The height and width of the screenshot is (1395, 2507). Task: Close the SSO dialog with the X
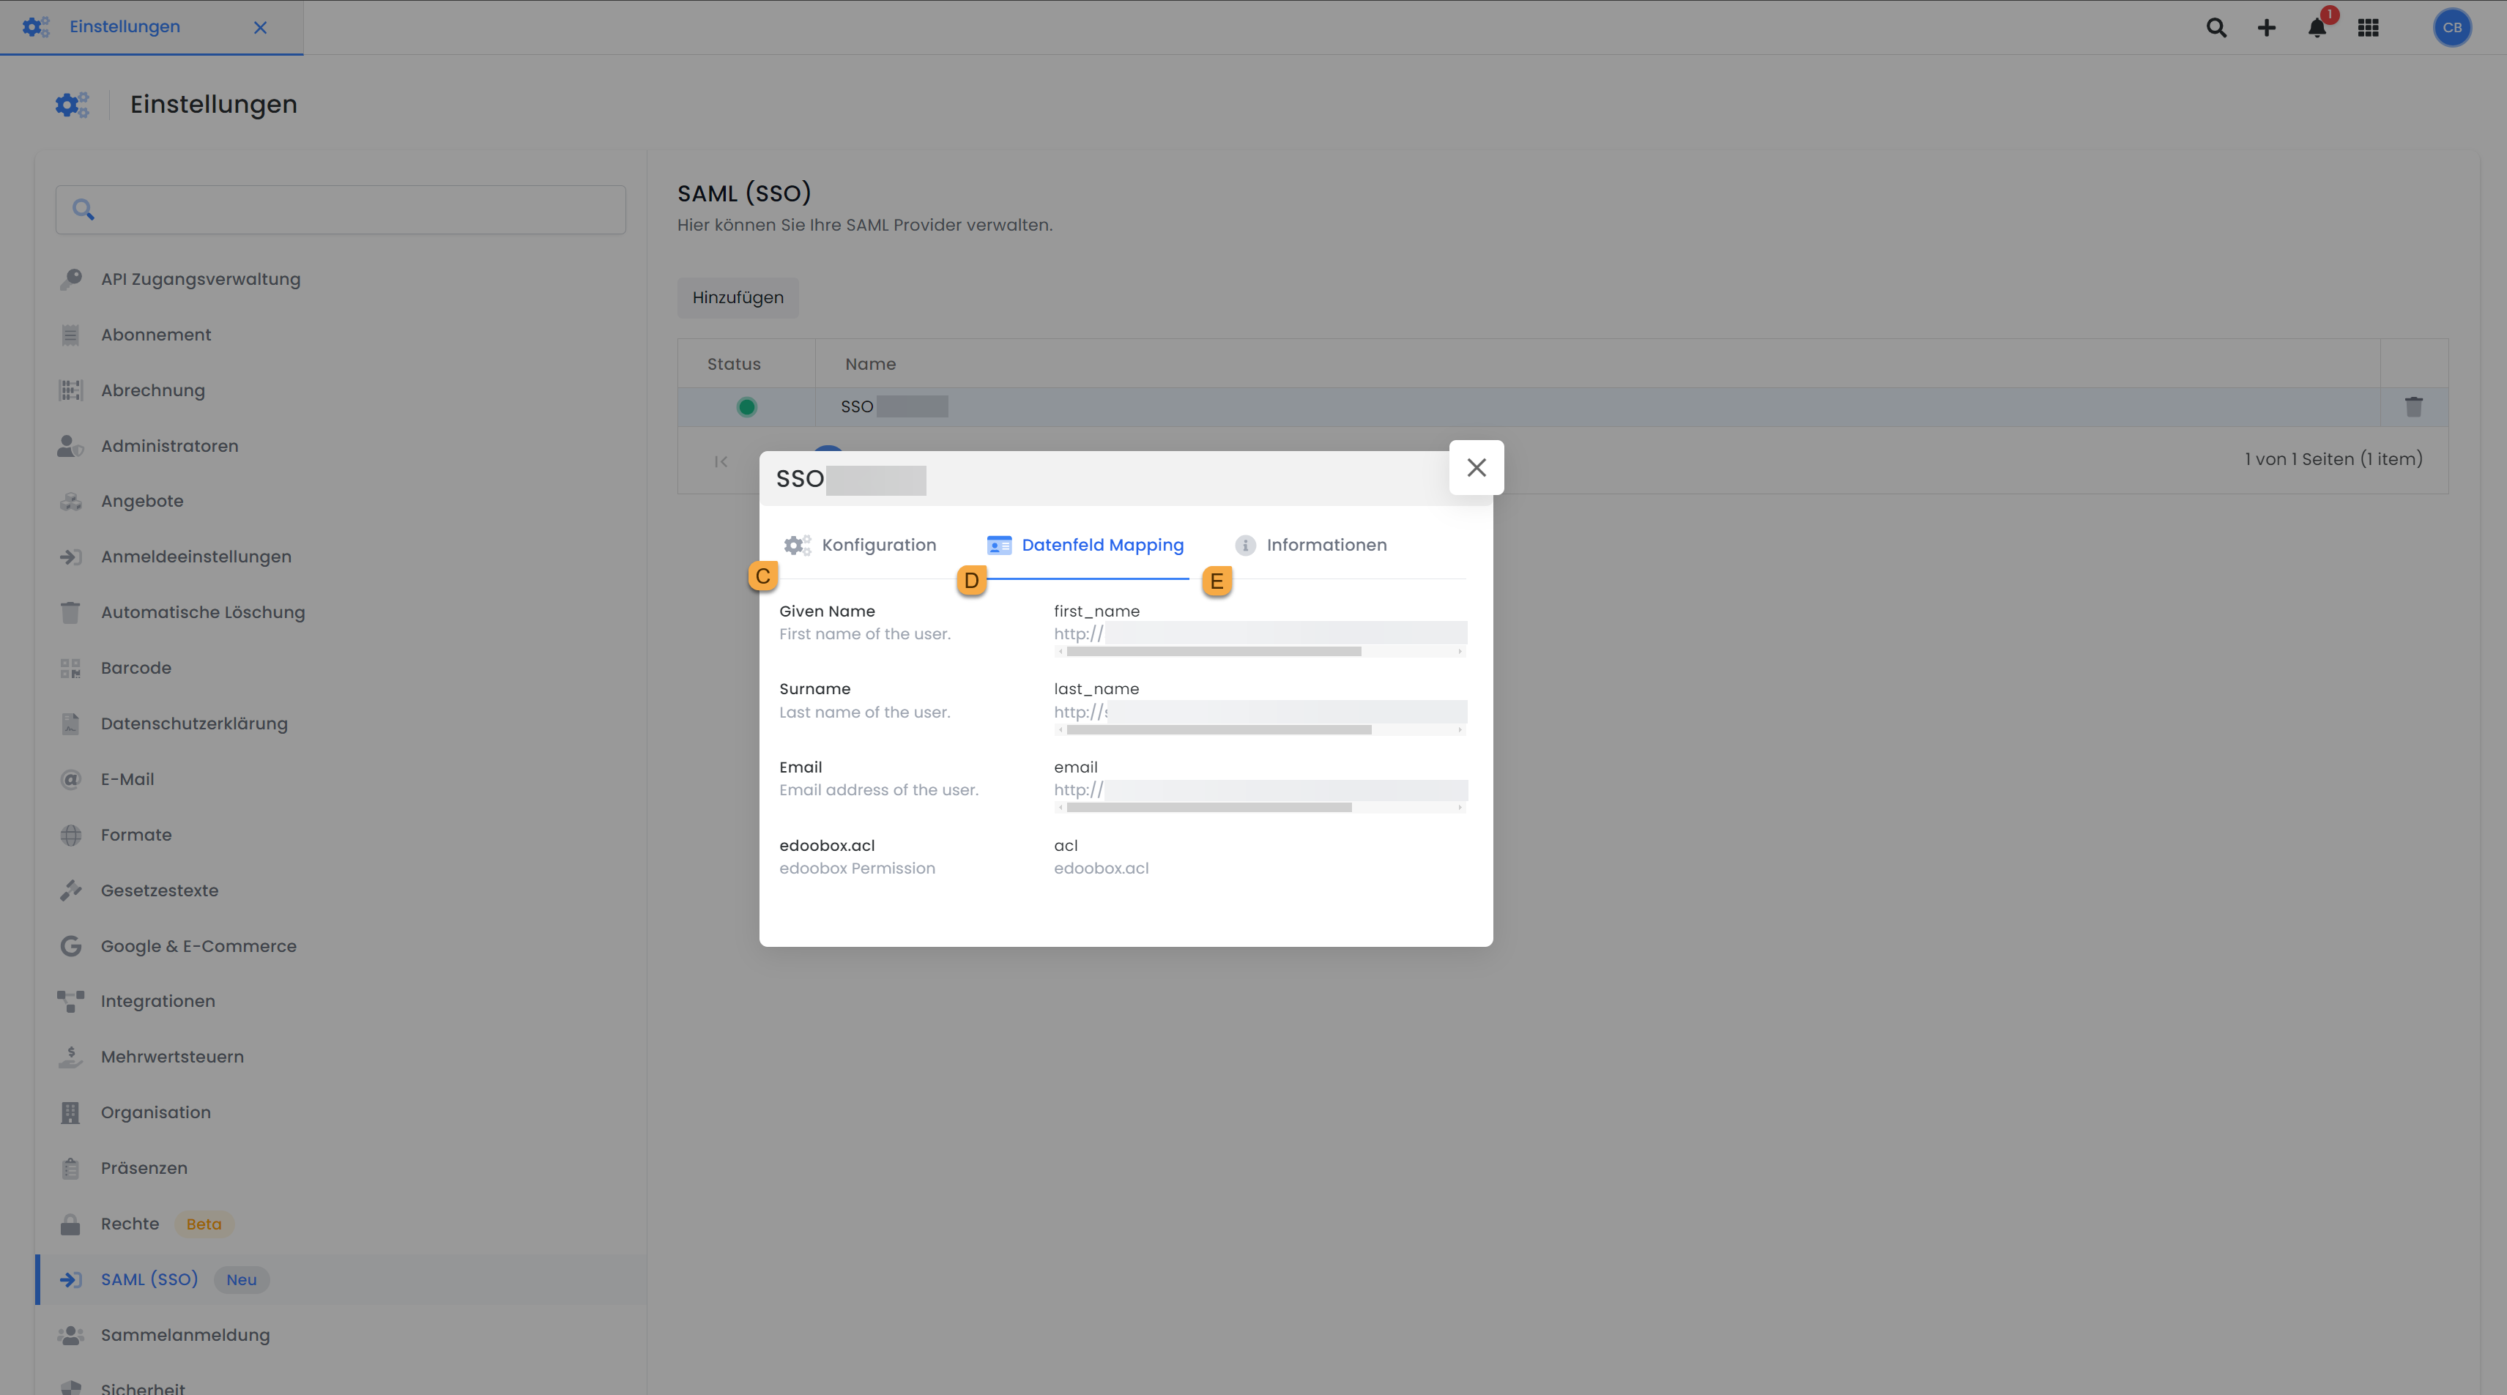[x=1475, y=468]
